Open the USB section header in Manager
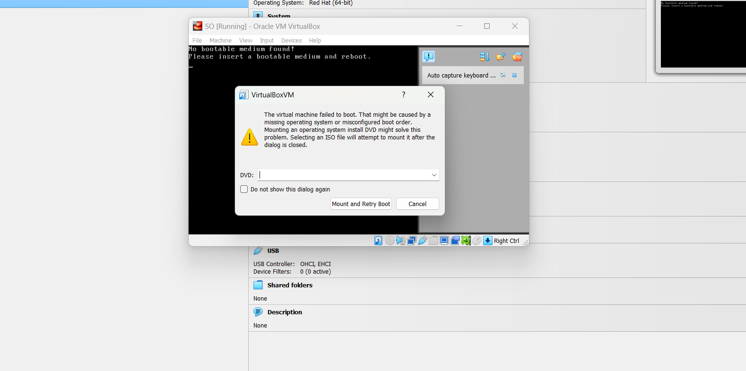This screenshot has width=746, height=371. coord(273,251)
